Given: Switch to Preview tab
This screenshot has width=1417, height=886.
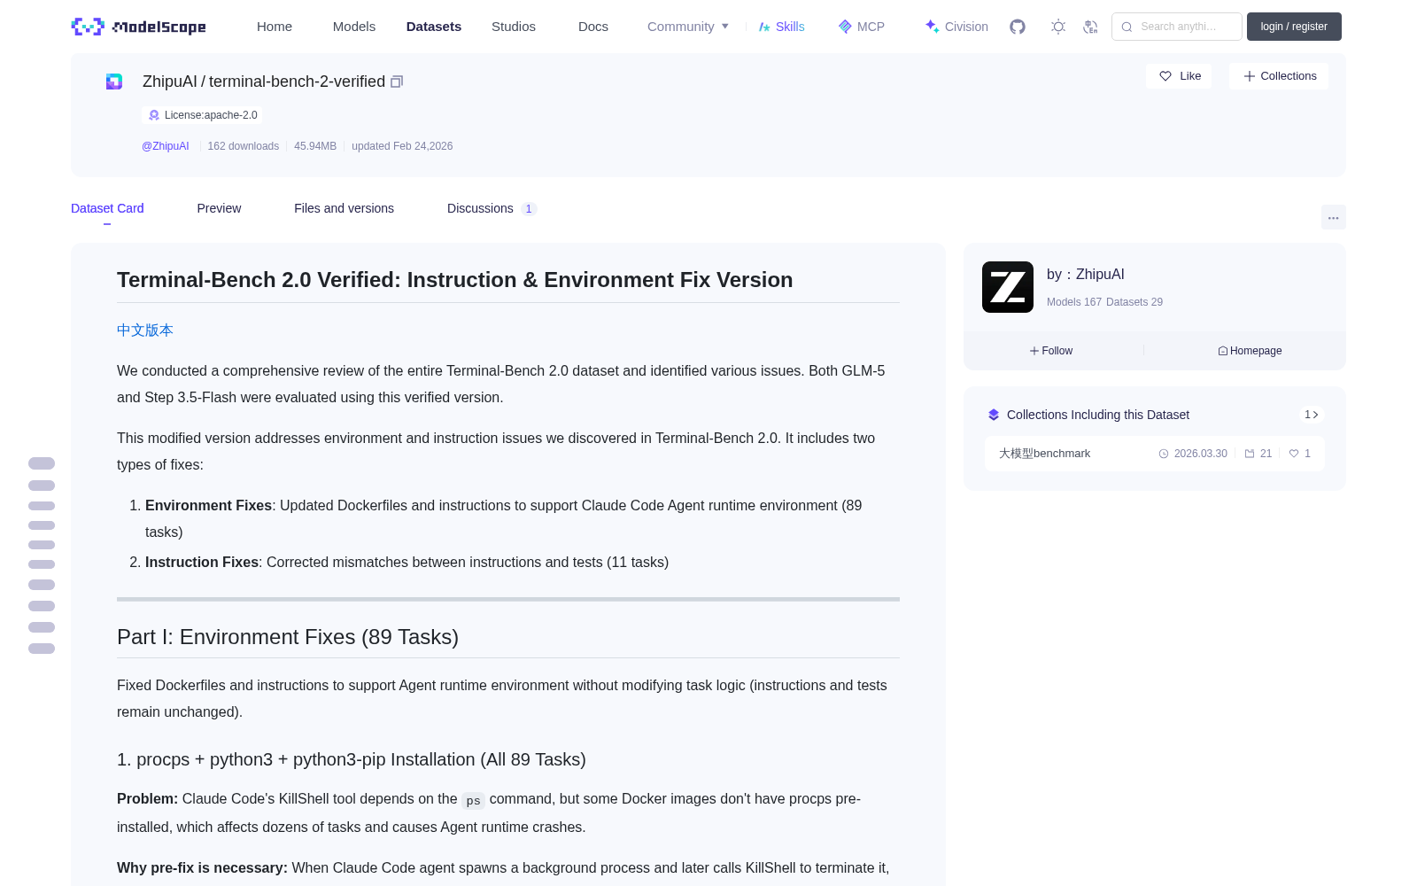Looking at the screenshot, I should [219, 208].
